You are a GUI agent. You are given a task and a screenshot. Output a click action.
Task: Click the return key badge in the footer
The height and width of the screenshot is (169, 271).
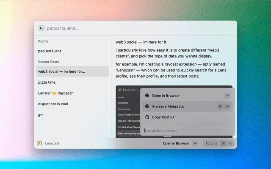195,143
